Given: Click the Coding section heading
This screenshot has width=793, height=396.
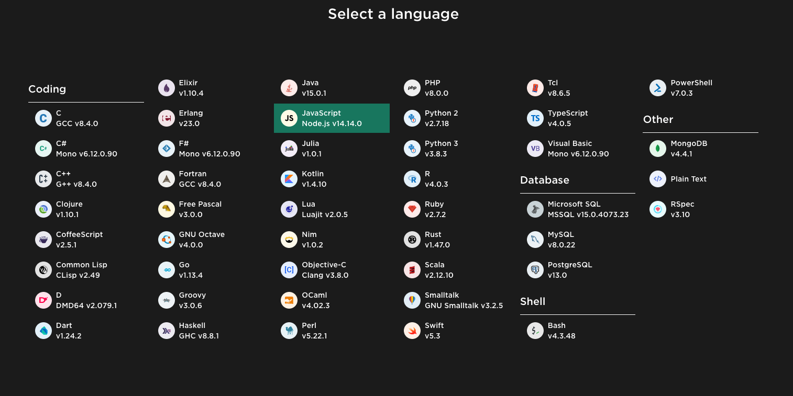Looking at the screenshot, I should (x=47, y=89).
